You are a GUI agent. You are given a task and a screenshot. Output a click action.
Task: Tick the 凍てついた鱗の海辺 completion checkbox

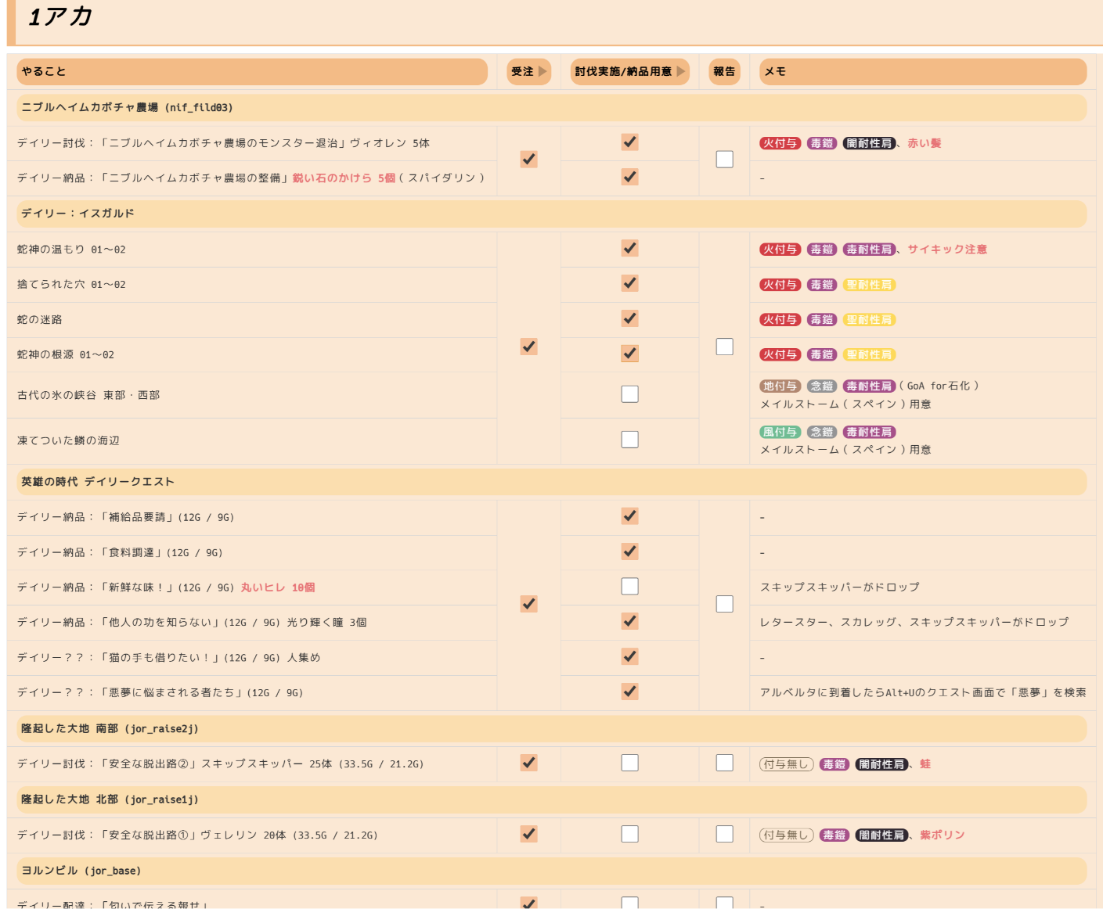click(x=629, y=440)
